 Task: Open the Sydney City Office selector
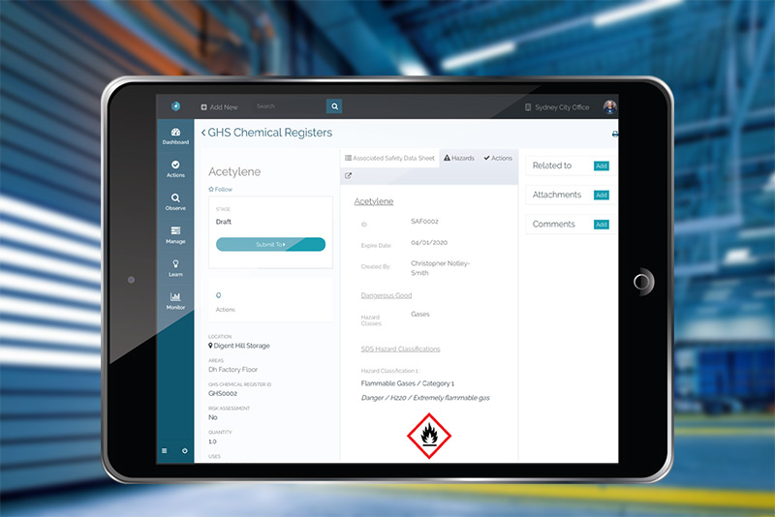click(557, 107)
